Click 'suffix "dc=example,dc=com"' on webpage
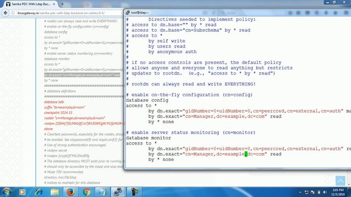Screen dimensions: 351x197 click(65, 107)
